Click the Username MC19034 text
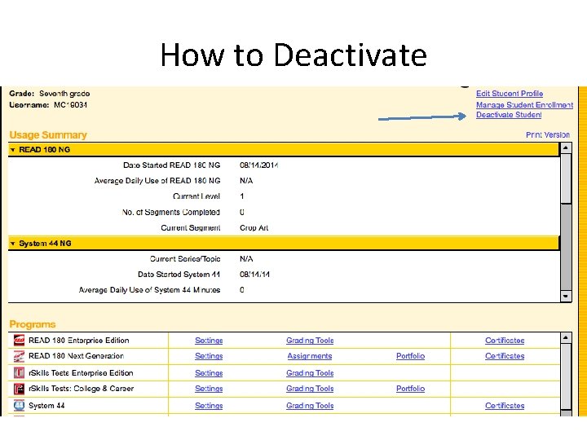587x440 pixels. click(x=48, y=105)
